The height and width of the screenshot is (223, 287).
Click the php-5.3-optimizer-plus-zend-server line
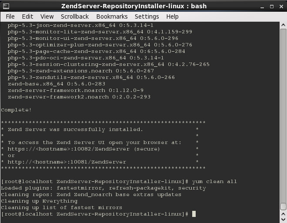pyautogui.click(x=100, y=45)
